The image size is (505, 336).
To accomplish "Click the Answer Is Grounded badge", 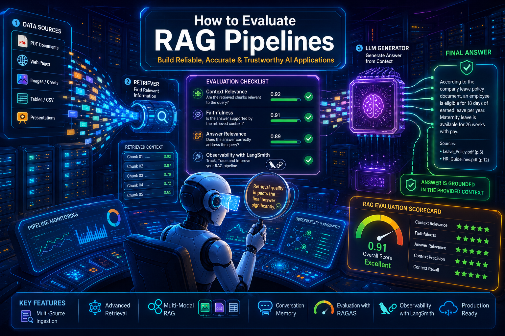I will tap(445, 187).
